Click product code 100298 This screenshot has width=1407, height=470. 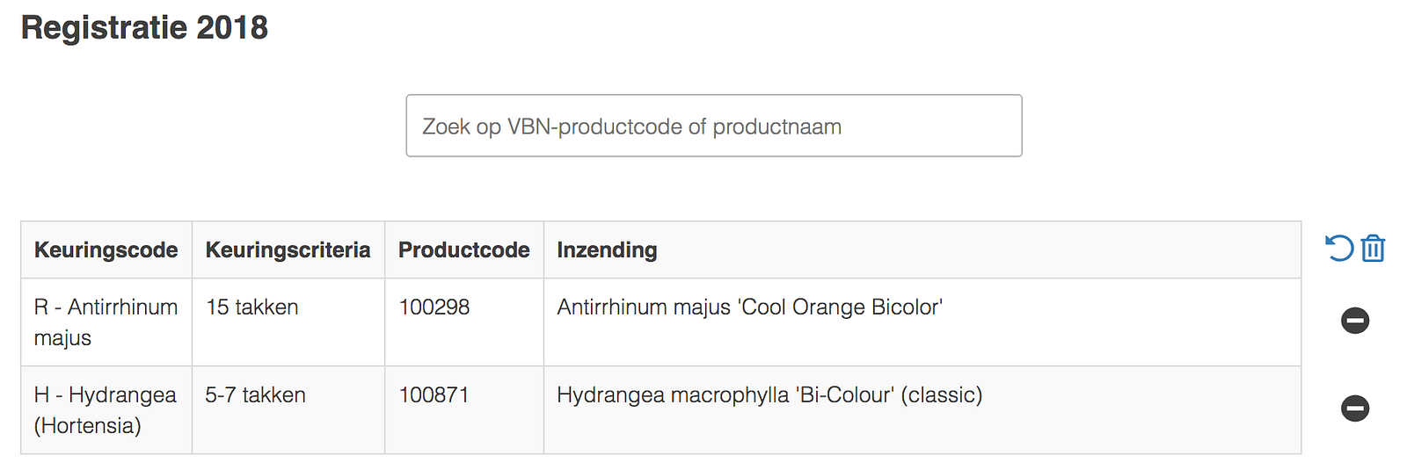434,307
